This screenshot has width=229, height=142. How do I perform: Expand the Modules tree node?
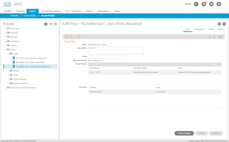pos(5,37)
